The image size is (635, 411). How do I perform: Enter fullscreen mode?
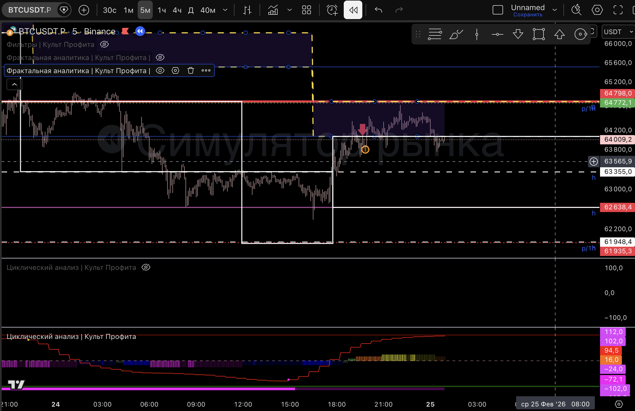click(x=618, y=10)
